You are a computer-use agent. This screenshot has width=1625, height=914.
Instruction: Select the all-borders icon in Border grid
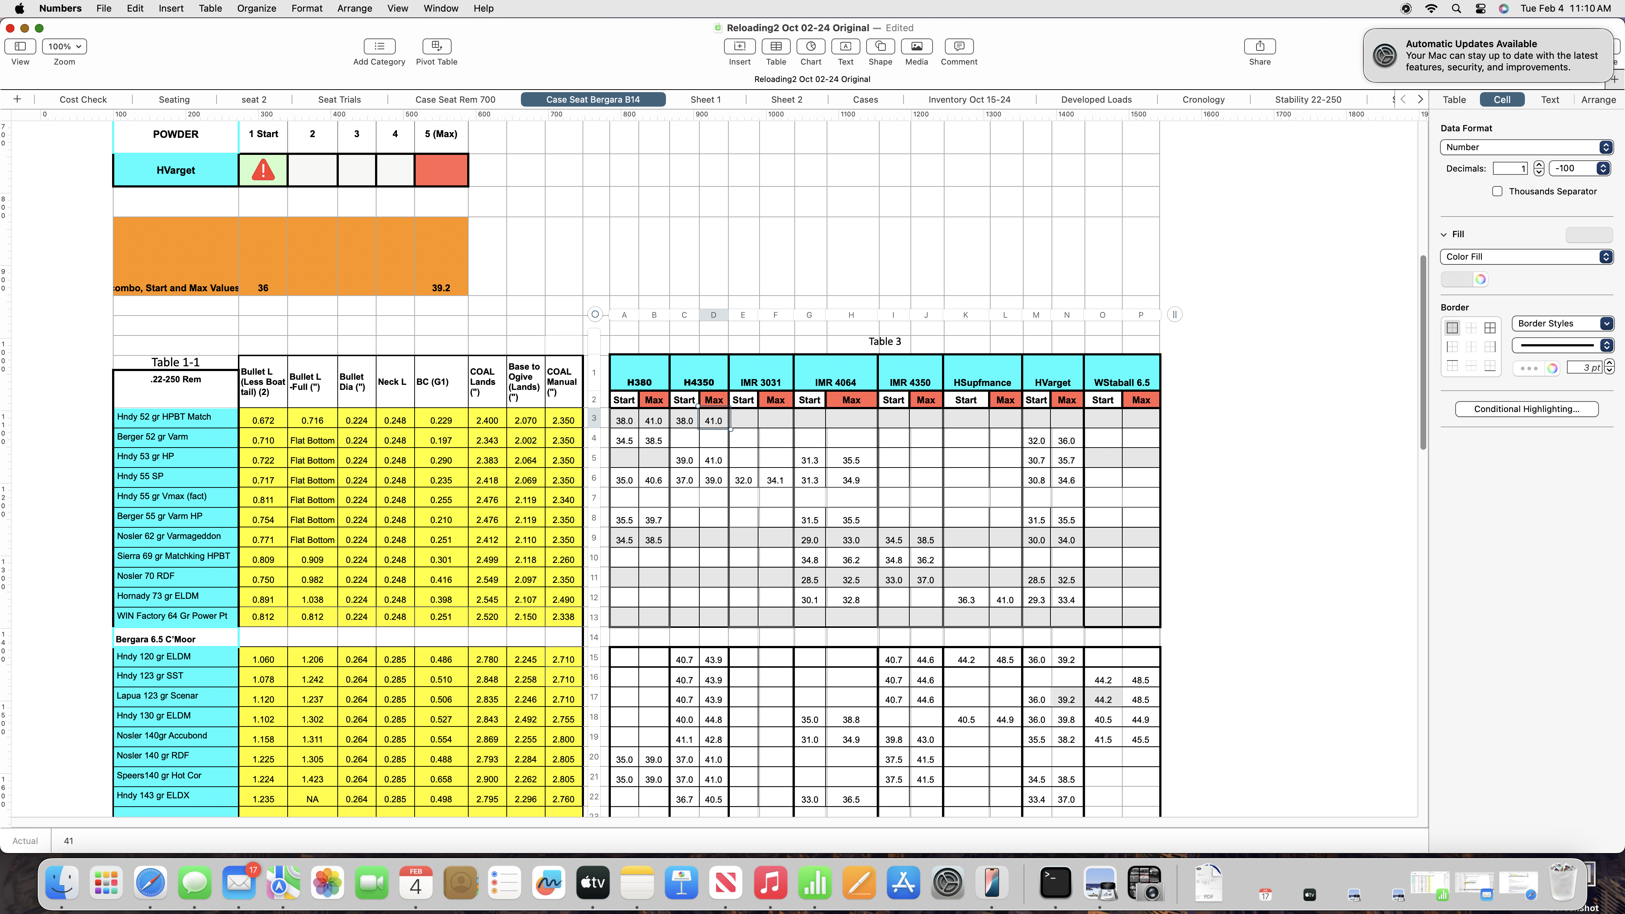coord(1490,328)
